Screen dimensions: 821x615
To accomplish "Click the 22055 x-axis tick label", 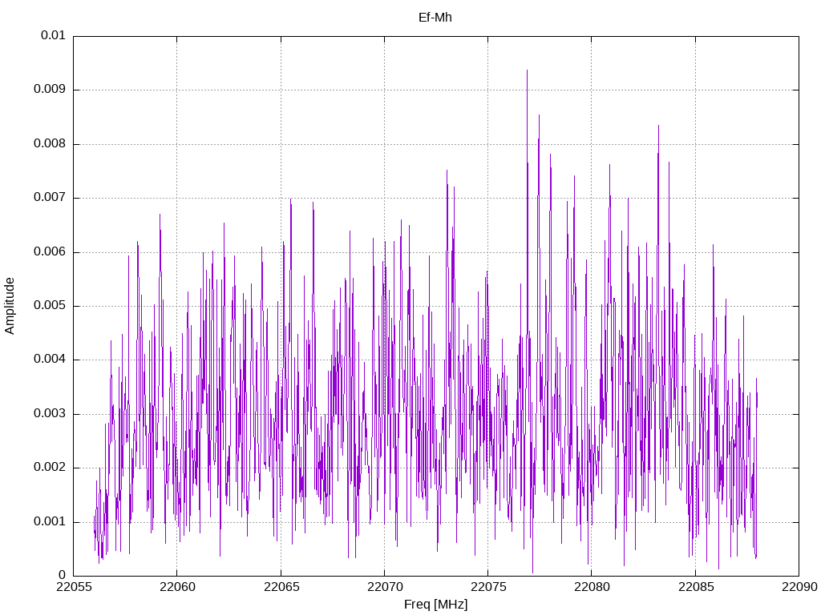I will point(73,587).
